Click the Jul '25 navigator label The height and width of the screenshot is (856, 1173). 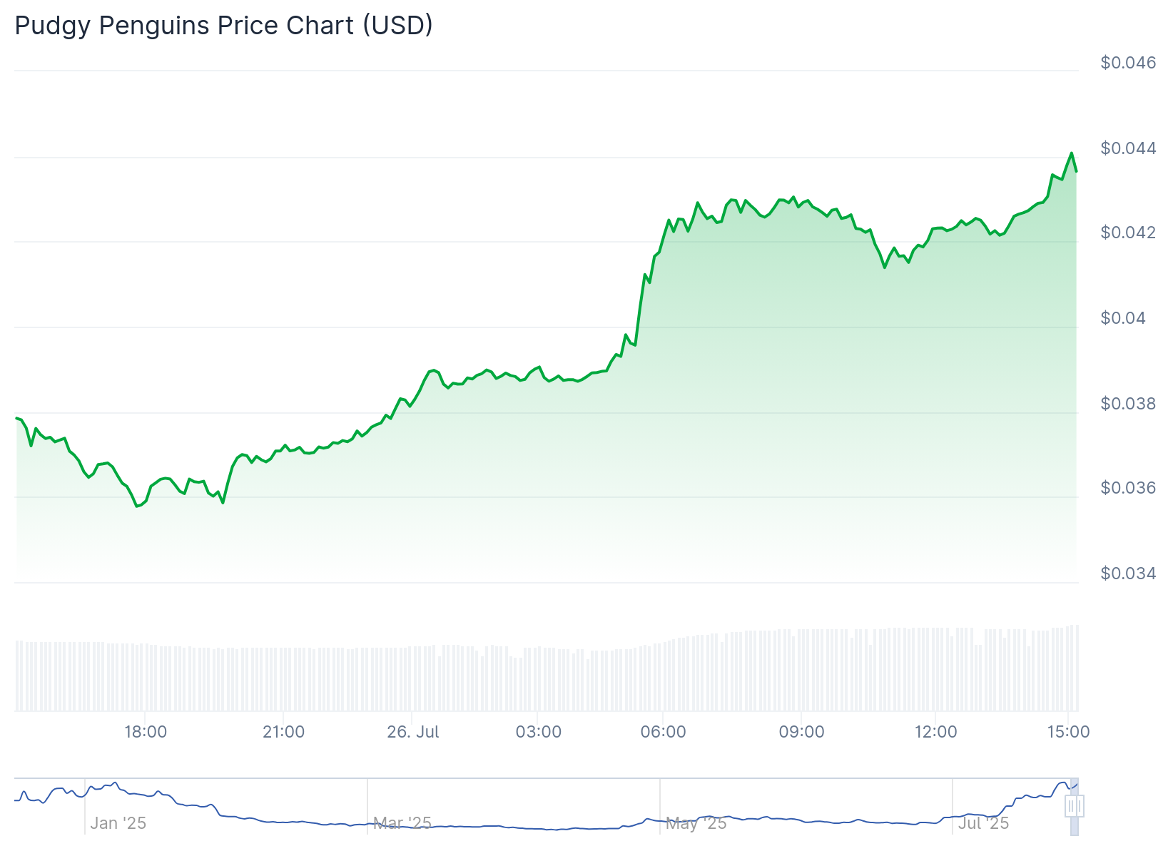[983, 823]
